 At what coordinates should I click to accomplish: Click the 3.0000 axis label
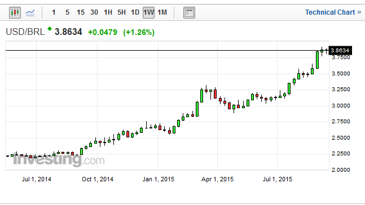click(341, 106)
